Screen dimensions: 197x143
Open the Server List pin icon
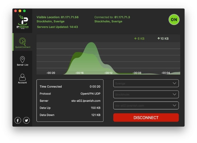tap(23, 59)
